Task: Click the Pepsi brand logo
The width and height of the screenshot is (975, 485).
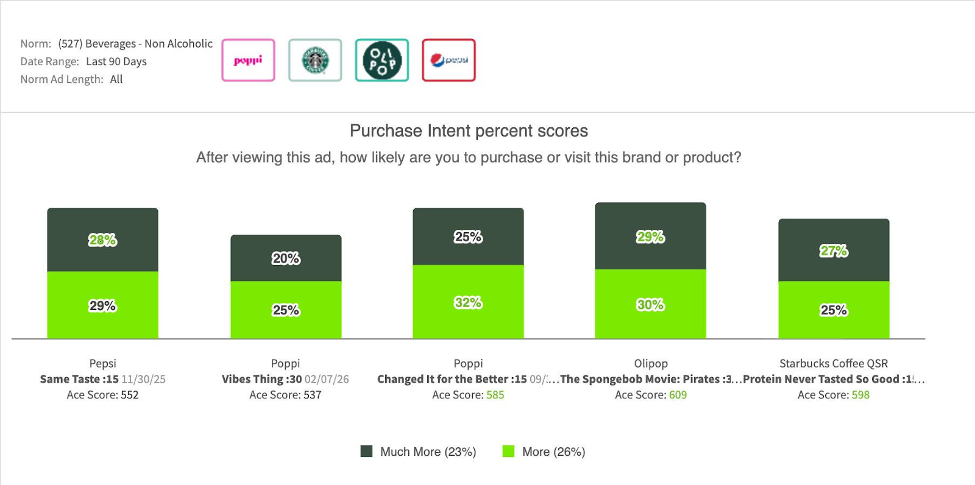Action: 448,60
